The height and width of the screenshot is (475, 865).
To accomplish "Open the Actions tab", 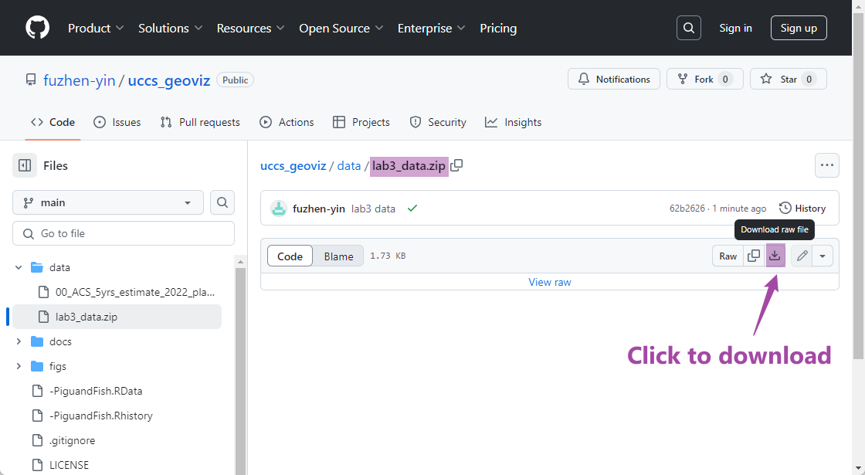I will pyautogui.click(x=287, y=123).
